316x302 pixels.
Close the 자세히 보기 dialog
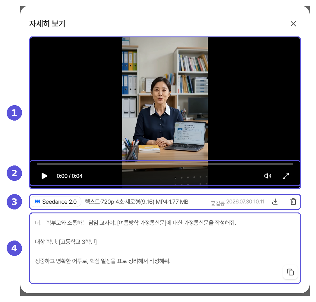point(293,24)
